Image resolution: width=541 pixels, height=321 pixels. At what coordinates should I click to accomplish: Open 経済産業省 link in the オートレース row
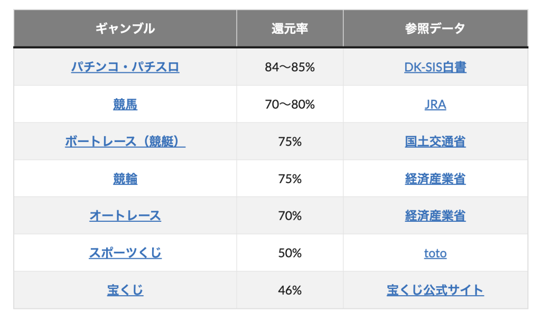pyautogui.click(x=435, y=216)
